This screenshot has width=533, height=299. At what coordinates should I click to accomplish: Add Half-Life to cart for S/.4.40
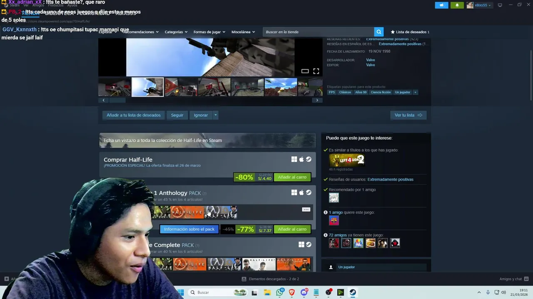292,177
